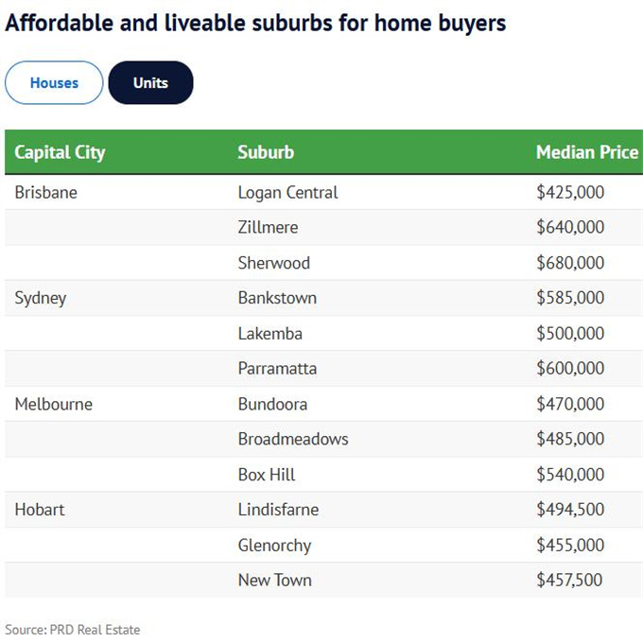This screenshot has width=643, height=643.
Task: Click the PRD Real Estate source text
Action: [72, 630]
